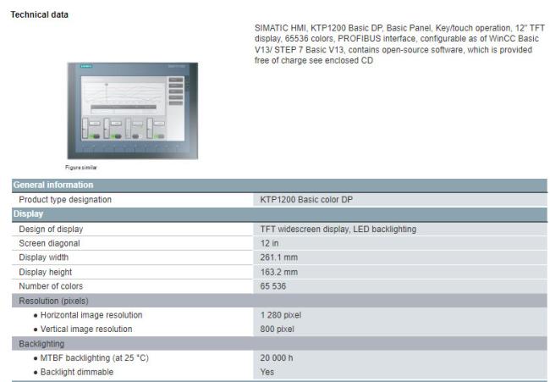
Task: Click the "261.1 mm" display width value
Action: [279, 257]
